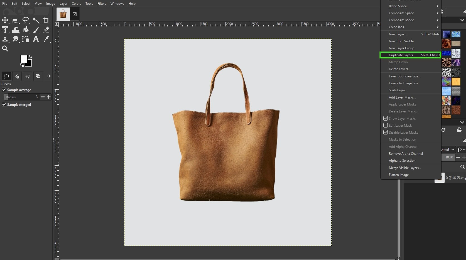Open the tool options panel menu arrow

click(49, 76)
